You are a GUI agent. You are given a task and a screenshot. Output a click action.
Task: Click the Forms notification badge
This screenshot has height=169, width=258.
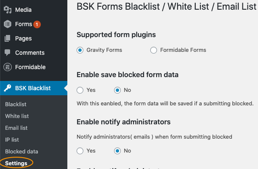pyautogui.click(x=37, y=24)
